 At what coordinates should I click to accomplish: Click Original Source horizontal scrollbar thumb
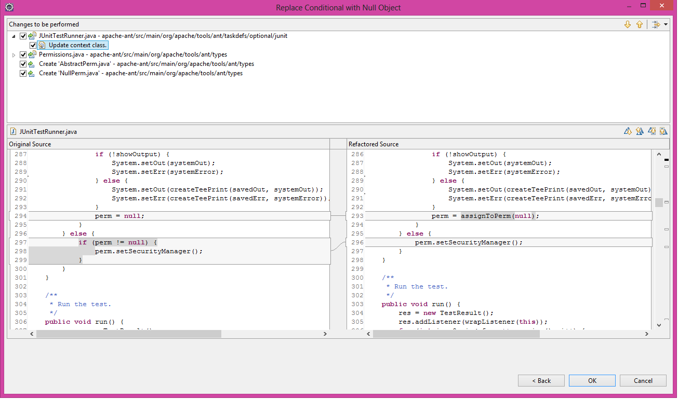pos(129,334)
